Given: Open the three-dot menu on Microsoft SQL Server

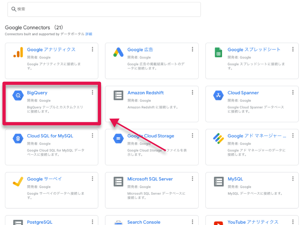Looking at the screenshot, I should (x=192, y=179).
